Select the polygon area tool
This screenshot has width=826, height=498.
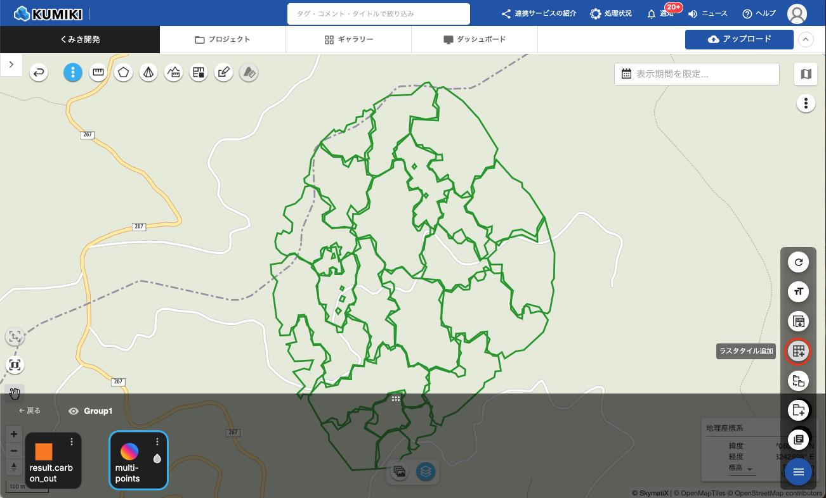tap(123, 73)
